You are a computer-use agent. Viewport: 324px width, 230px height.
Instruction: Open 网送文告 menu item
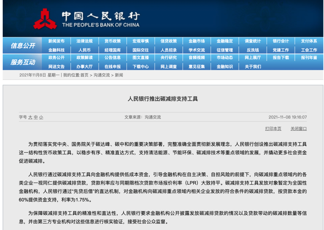(x=56, y=66)
